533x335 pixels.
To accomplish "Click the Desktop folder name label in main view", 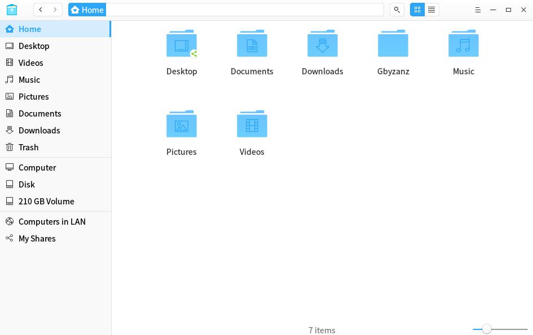I will 182,72.
